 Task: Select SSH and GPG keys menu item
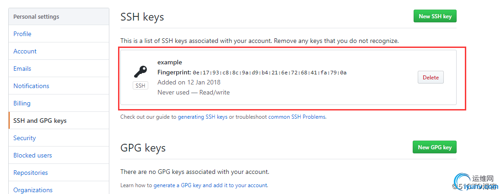40,121
